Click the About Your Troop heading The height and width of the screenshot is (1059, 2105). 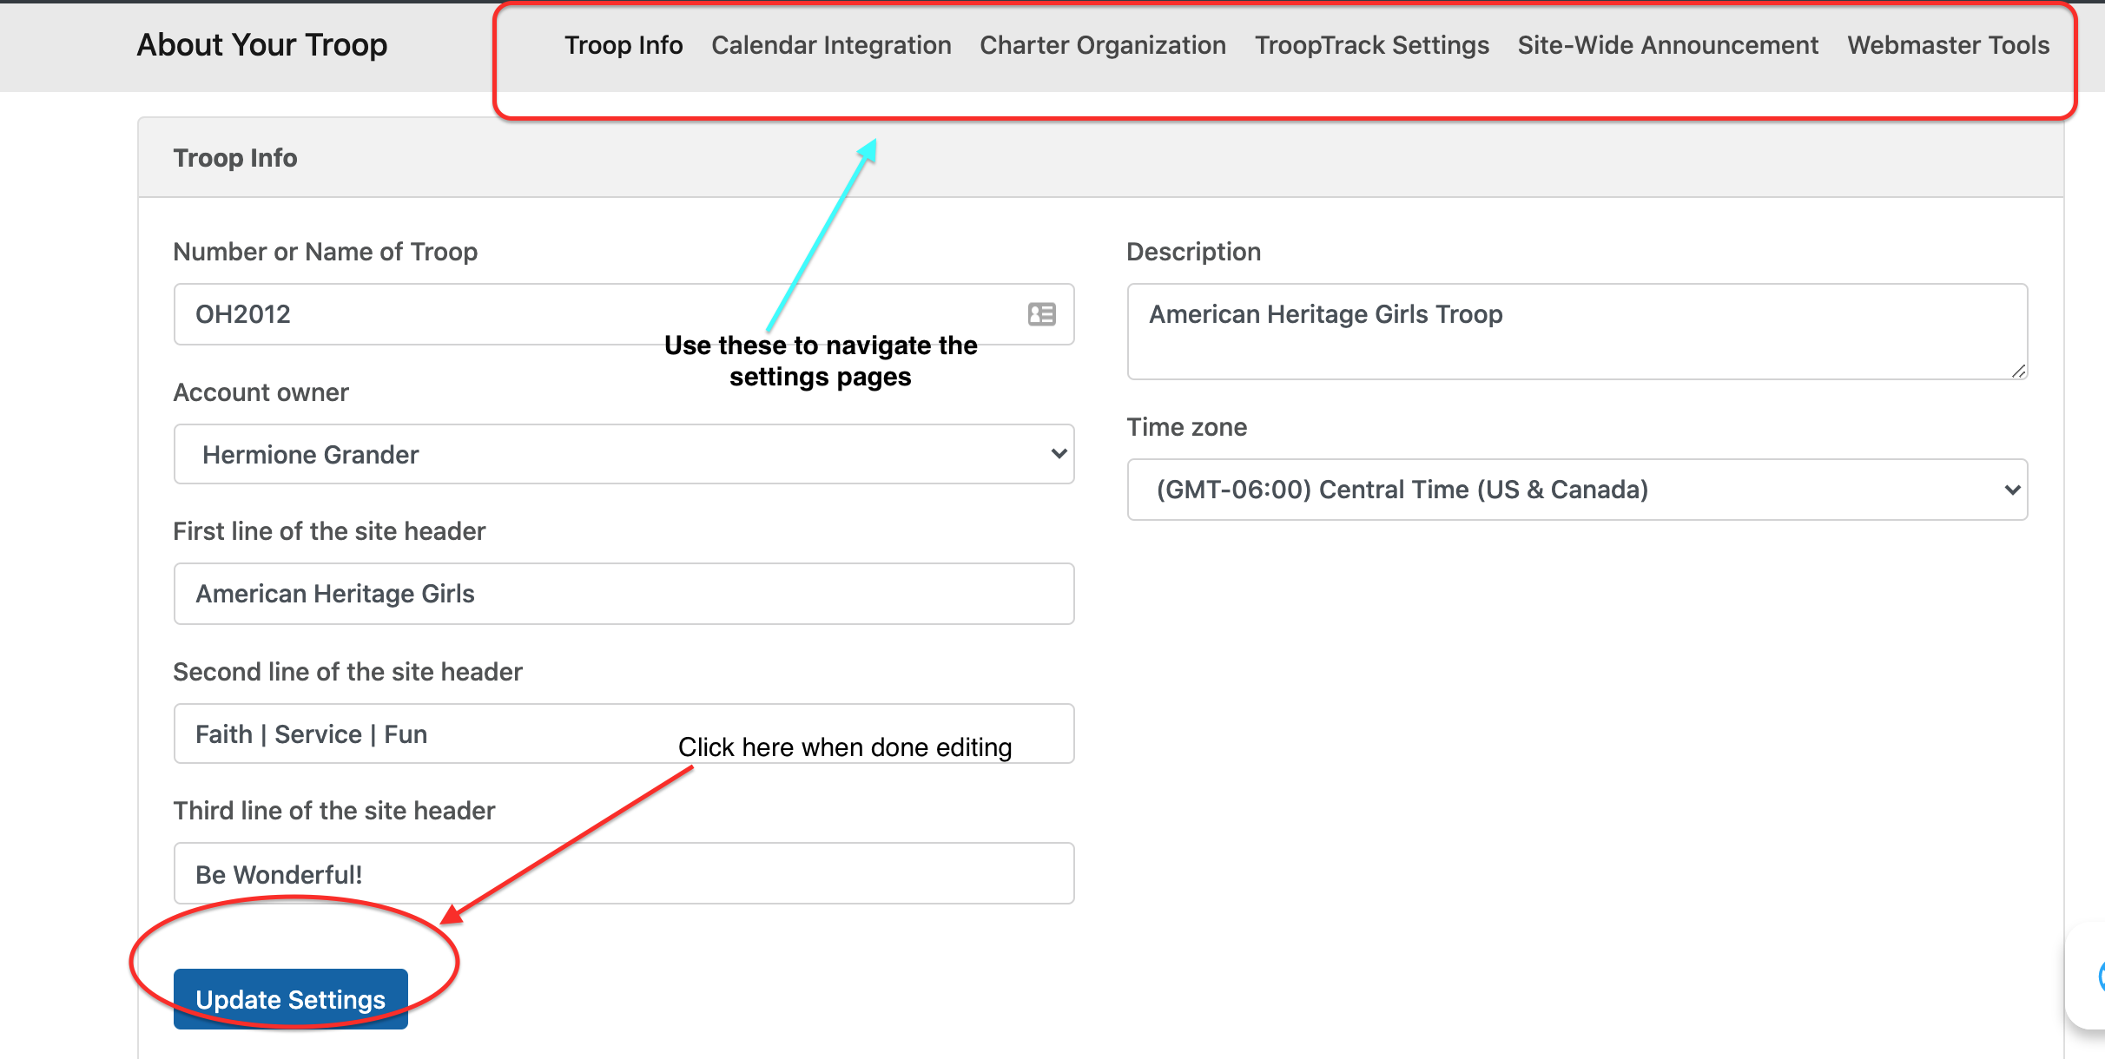tap(261, 45)
